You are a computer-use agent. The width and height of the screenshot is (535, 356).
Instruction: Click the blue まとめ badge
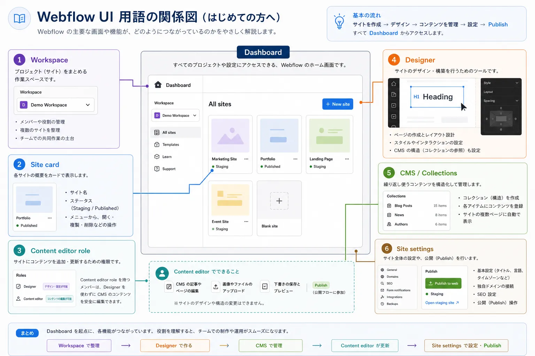(27, 333)
